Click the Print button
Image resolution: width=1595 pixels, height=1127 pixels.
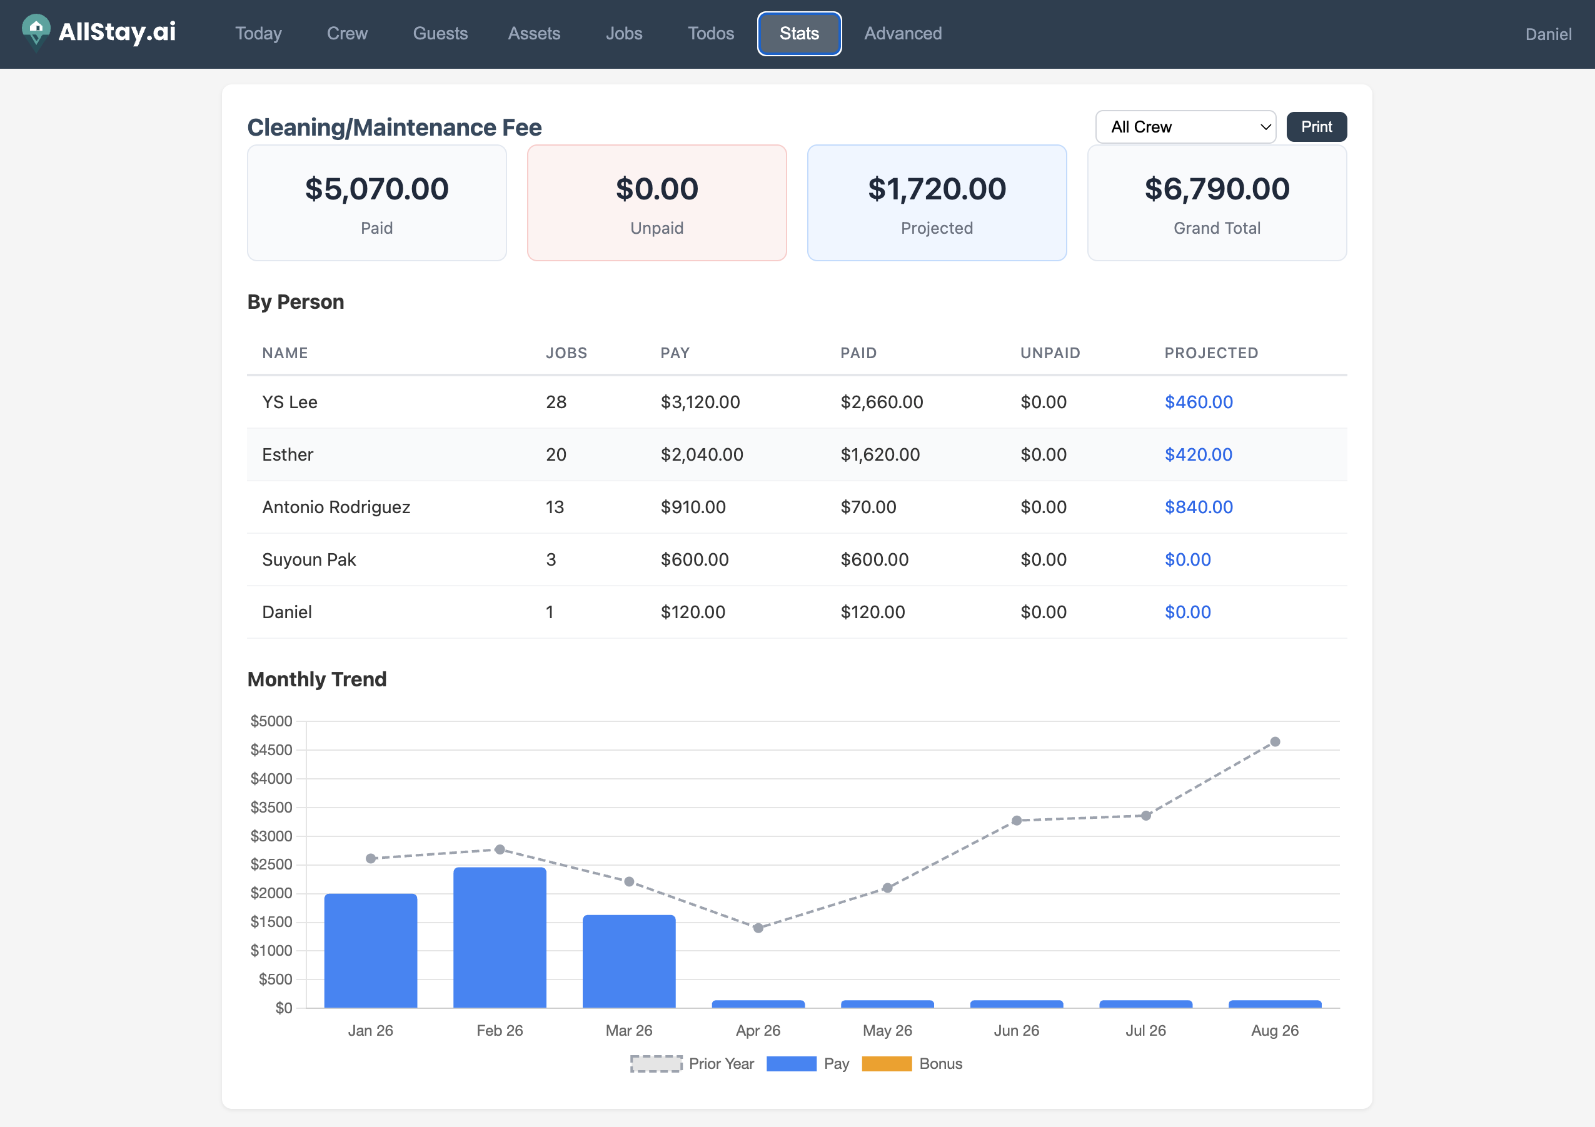click(x=1316, y=126)
